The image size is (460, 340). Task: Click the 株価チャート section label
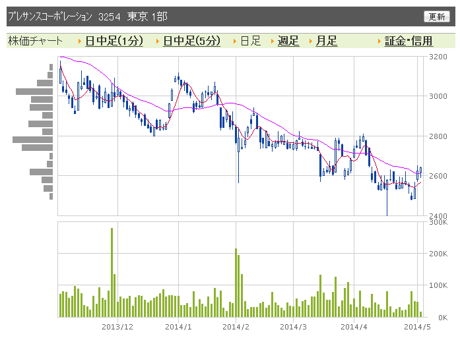tap(36, 41)
